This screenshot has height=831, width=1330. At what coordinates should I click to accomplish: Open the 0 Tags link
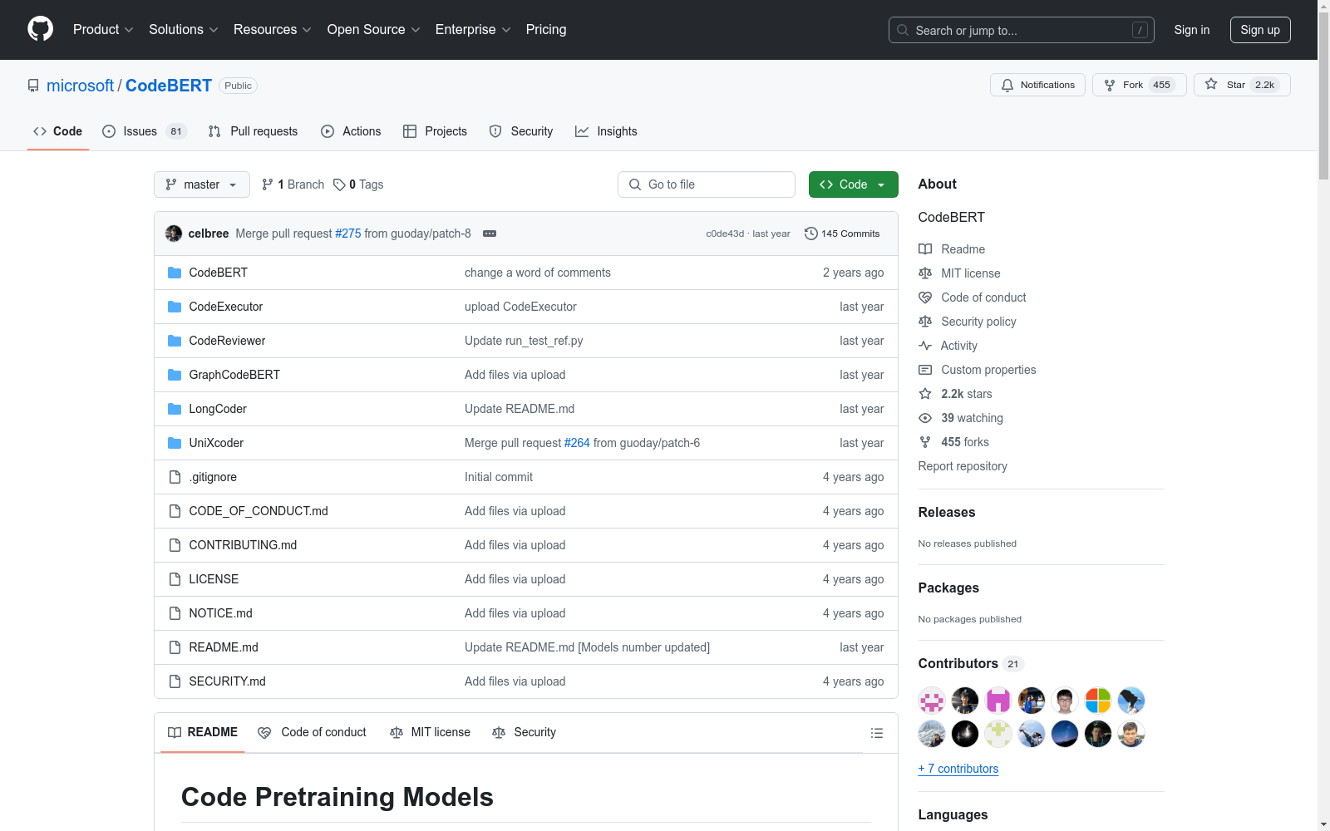click(358, 184)
